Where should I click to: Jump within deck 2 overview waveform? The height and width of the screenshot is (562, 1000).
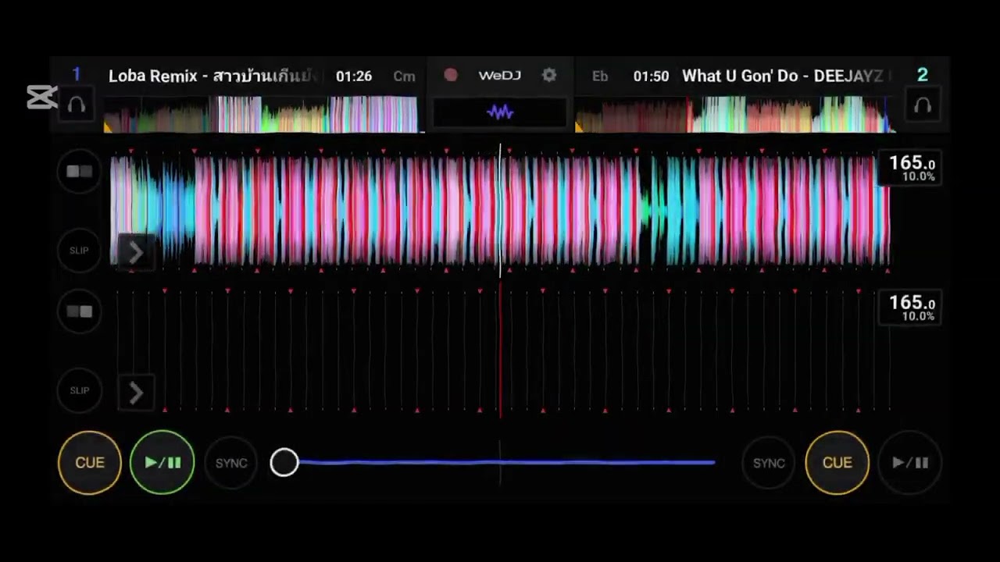734,114
